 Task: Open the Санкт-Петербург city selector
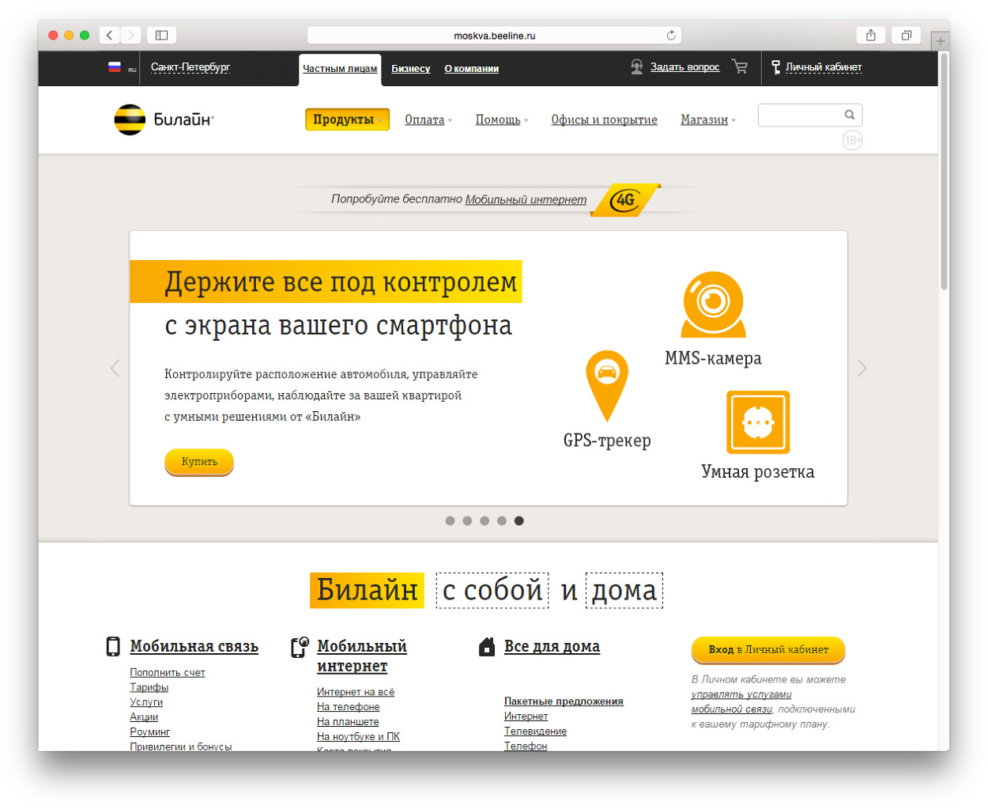click(190, 67)
